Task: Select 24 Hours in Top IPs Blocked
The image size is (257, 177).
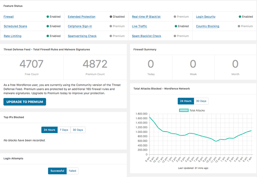Action: [49, 130]
